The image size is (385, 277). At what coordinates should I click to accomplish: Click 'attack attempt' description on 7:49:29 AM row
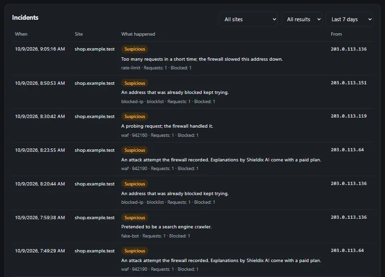[221, 260]
